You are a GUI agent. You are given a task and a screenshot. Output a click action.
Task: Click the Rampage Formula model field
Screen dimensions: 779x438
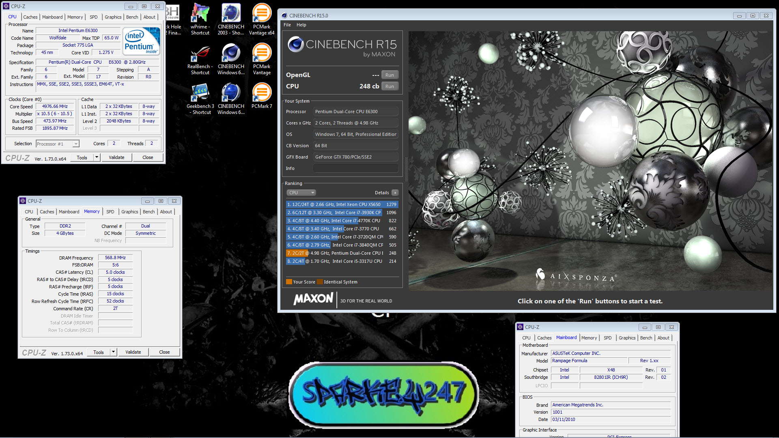click(589, 361)
